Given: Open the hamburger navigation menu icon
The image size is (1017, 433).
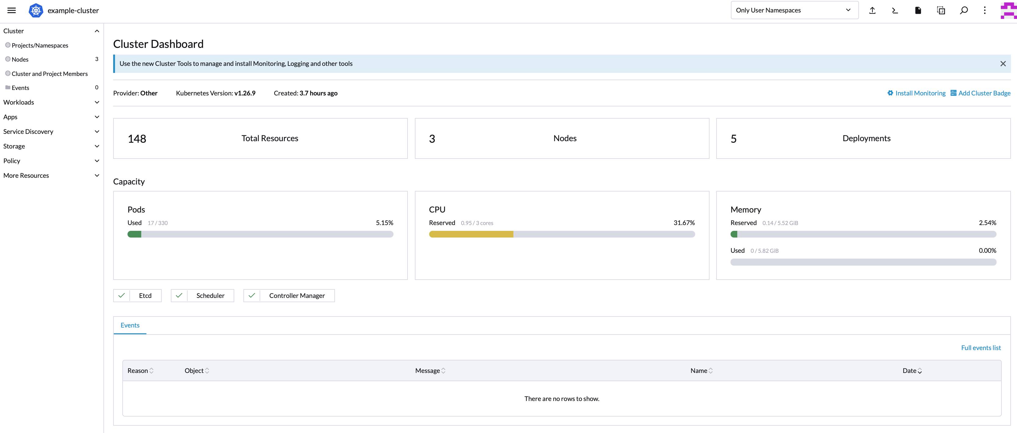Looking at the screenshot, I should [12, 10].
